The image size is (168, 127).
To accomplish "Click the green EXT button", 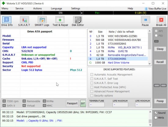I will pyautogui.click(x=83, y=103).
